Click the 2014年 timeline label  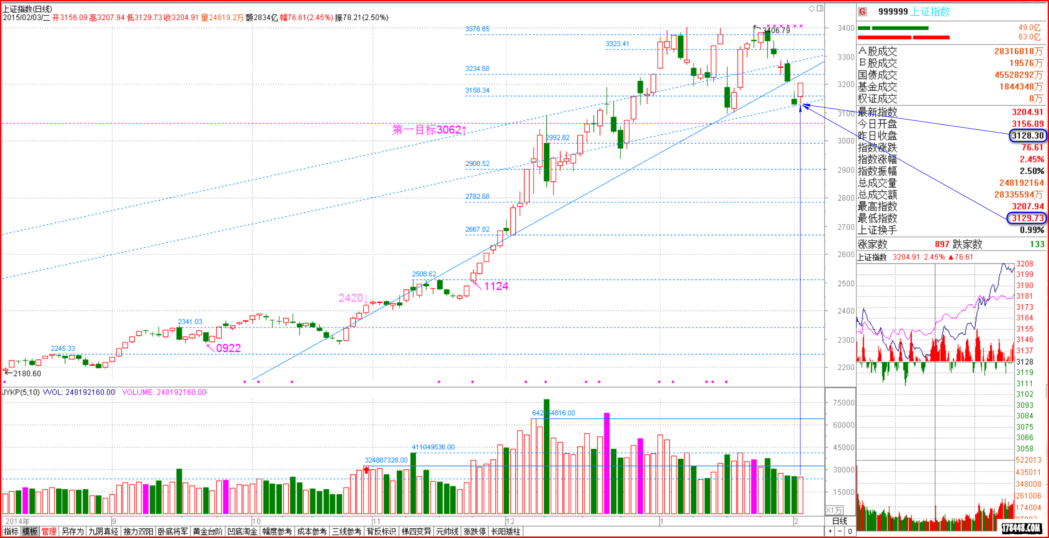tap(17, 521)
